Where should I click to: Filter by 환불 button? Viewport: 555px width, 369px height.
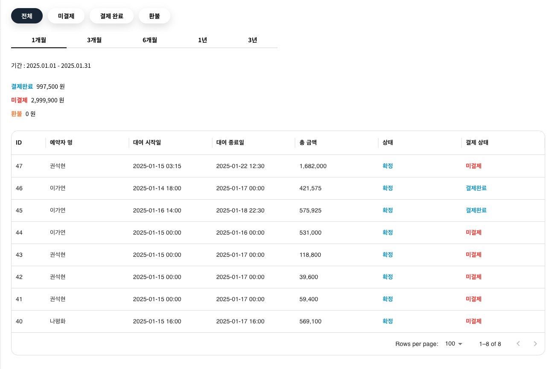click(155, 16)
